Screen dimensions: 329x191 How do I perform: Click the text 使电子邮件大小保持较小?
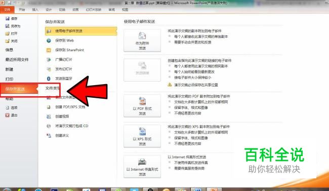pyautogui.click(x=193, y=78)
